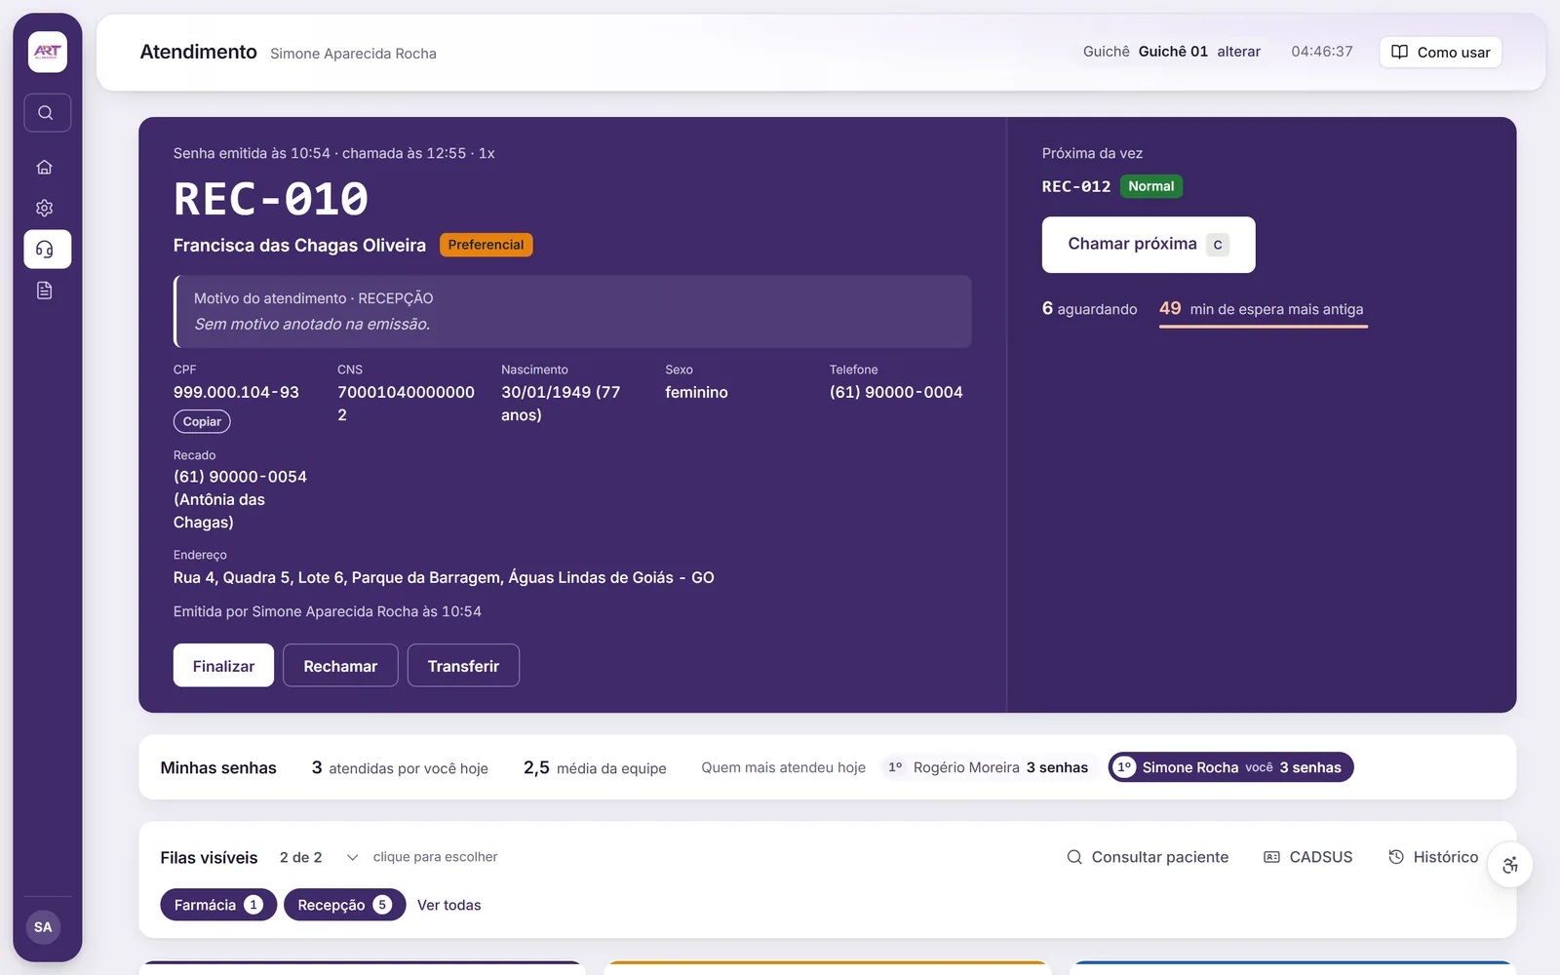Click Ver todas queues link
The height and width of the screenshot is (975, 1560).
448,905
